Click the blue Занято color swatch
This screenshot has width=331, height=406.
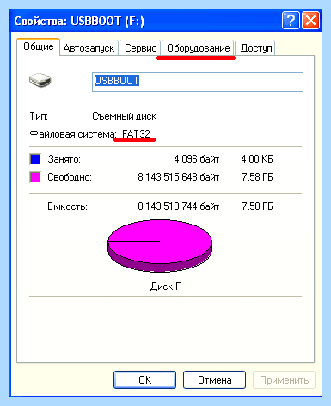pyautogui.click(x=35, y=159)
